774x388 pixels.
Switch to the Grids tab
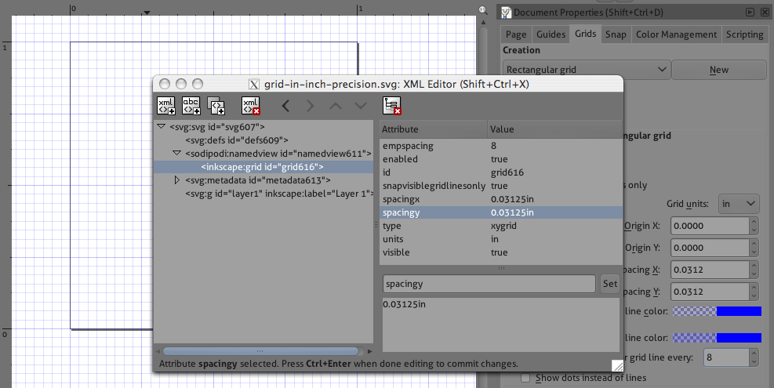[x=586, y=34]
